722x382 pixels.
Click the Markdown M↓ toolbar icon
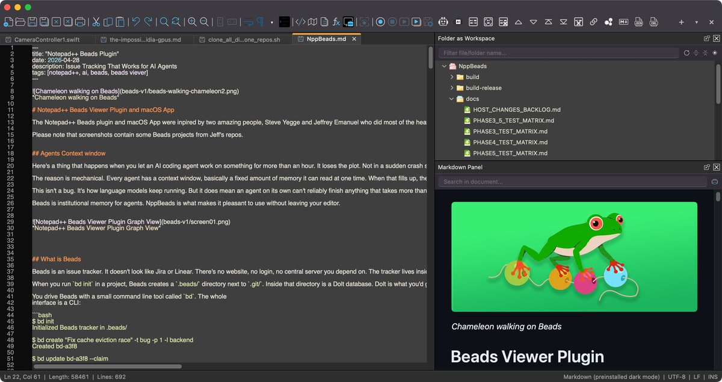pyautogui.click(x=623, y=22)
